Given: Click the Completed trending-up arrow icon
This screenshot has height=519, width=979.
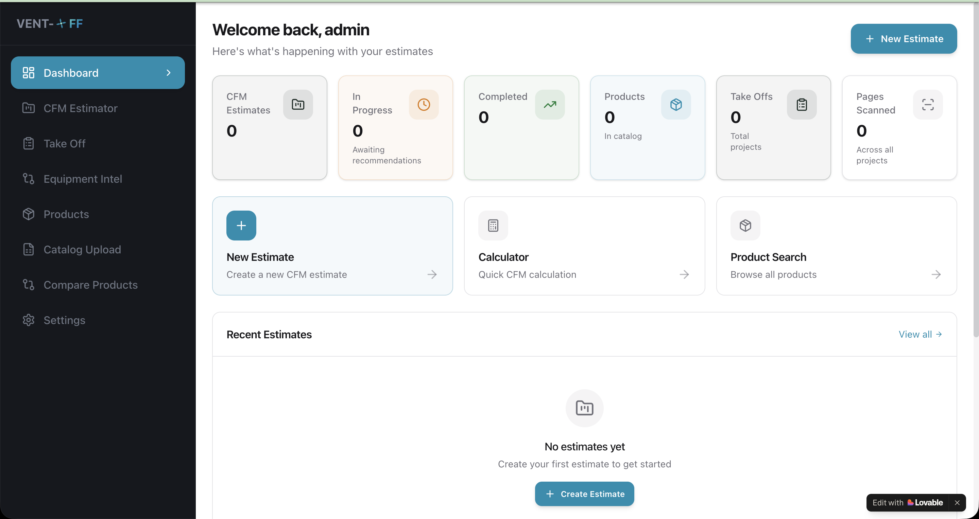Looking at the screenshot, I should click(550, 104).
